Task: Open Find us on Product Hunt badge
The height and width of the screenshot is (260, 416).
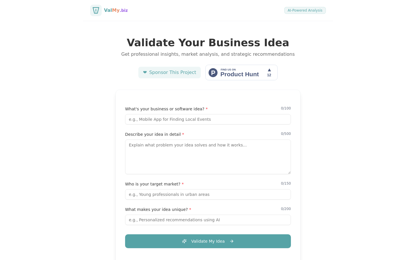Action: coord(242,73)
